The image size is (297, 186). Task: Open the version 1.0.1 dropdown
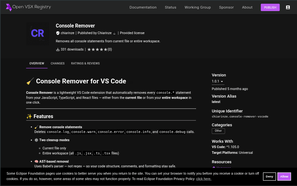pyautogui.click(x=218, y=81)
